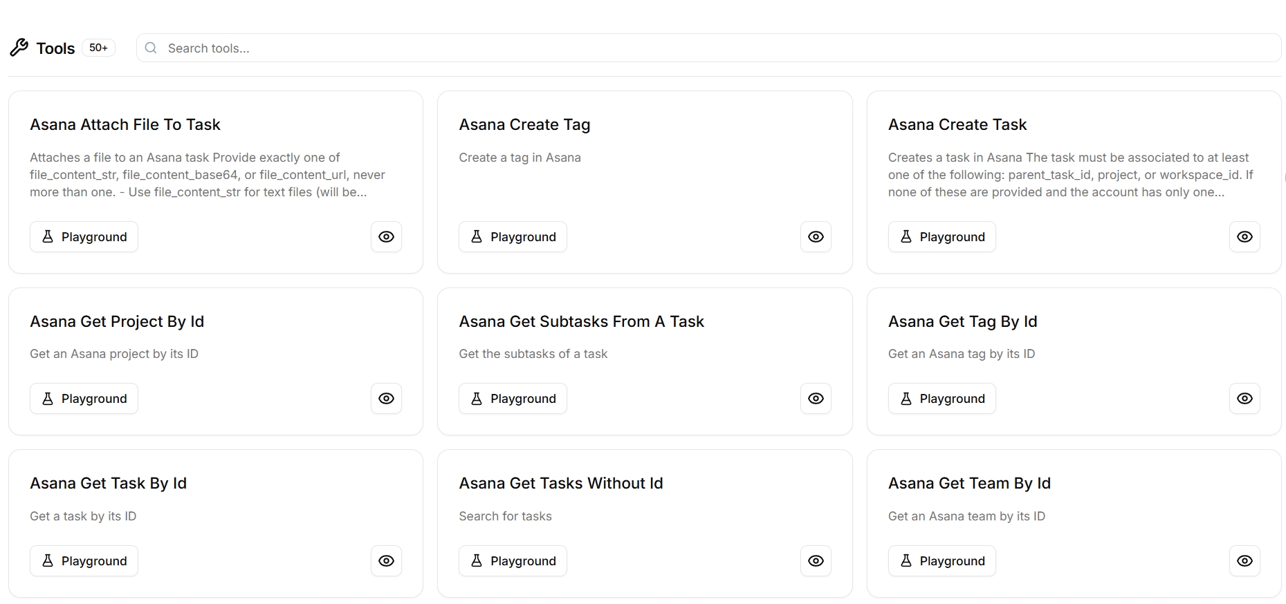Click the Asana Get Tag By Id title

[962, 322]
